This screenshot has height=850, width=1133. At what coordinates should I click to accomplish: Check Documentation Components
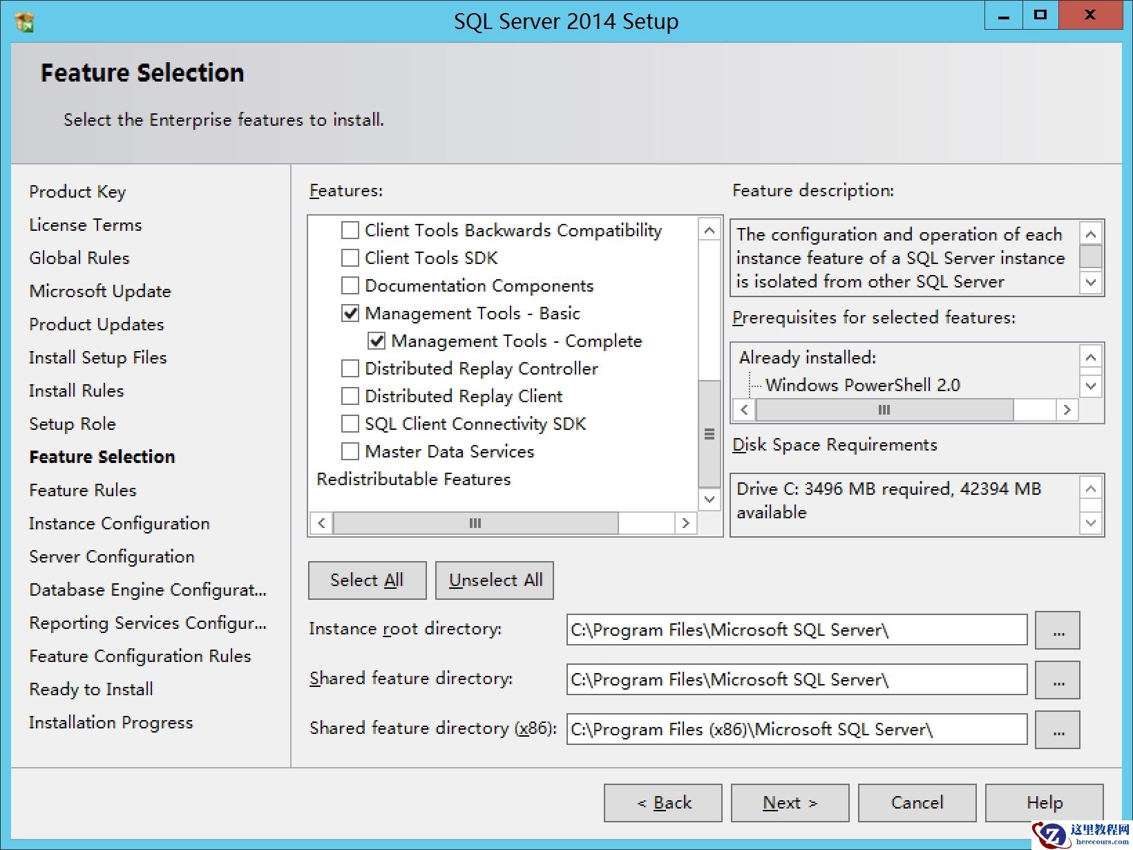350,285
